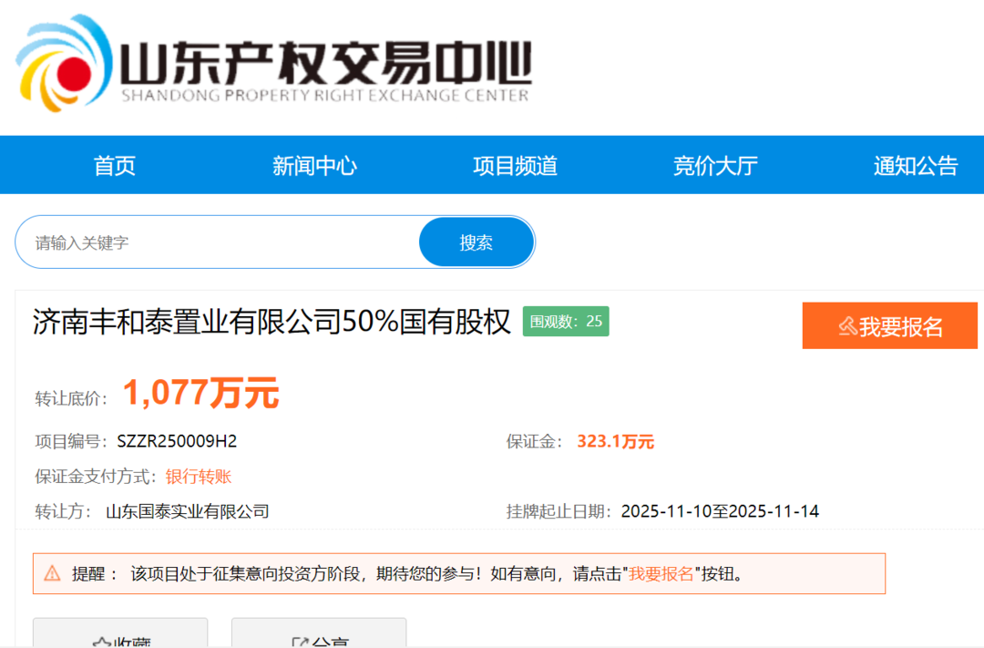Go to 新闻中心 in the navigation bar
The image size is (984, 648).
tap(314, 165)
